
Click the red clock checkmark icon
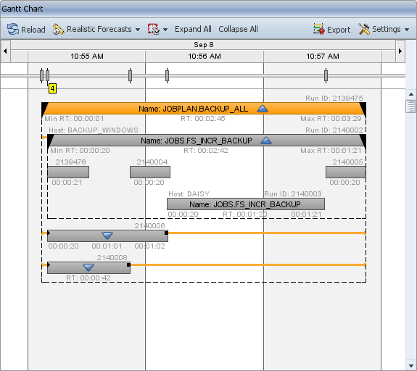tap(154, 29)
